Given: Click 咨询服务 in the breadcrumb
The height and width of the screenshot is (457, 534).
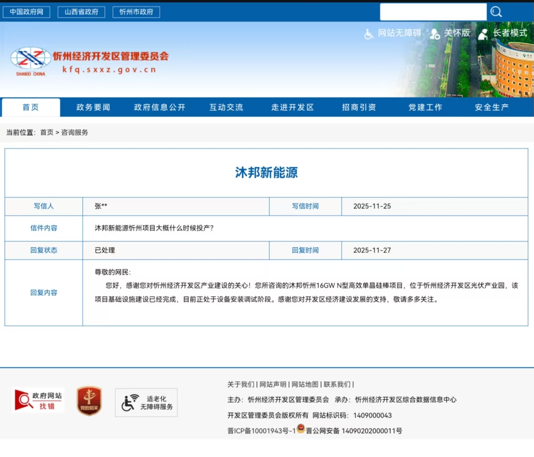Looking at the screenshot, I should (x=75, y=133).
